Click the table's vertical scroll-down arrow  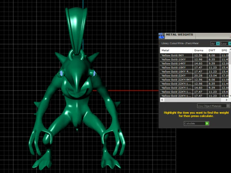click(231, 96)
